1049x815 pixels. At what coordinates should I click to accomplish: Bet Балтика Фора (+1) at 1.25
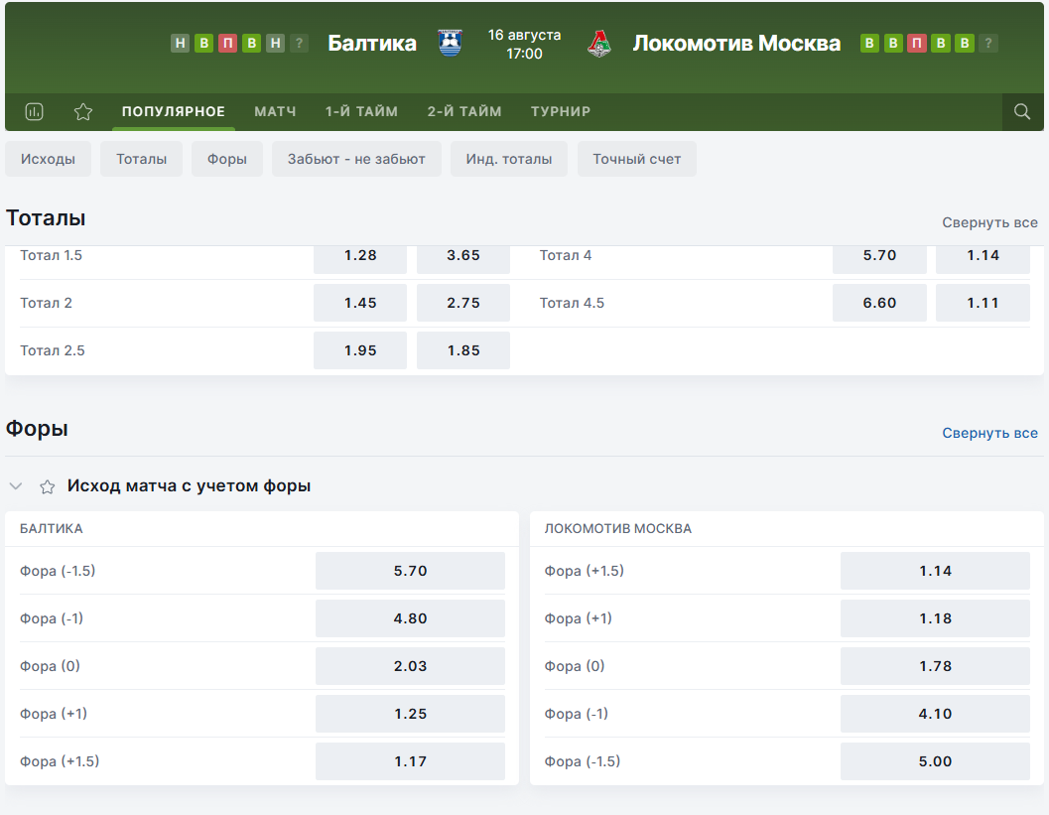tap(410, 714)
